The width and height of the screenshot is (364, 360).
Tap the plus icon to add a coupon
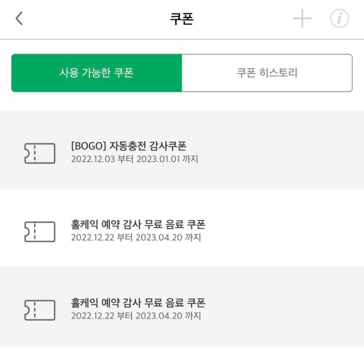coord(302,19)
